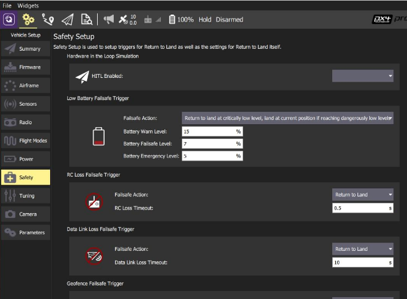Open the Vehicle Setup gears icon
The image size is (407, 299).
point(28,19)
